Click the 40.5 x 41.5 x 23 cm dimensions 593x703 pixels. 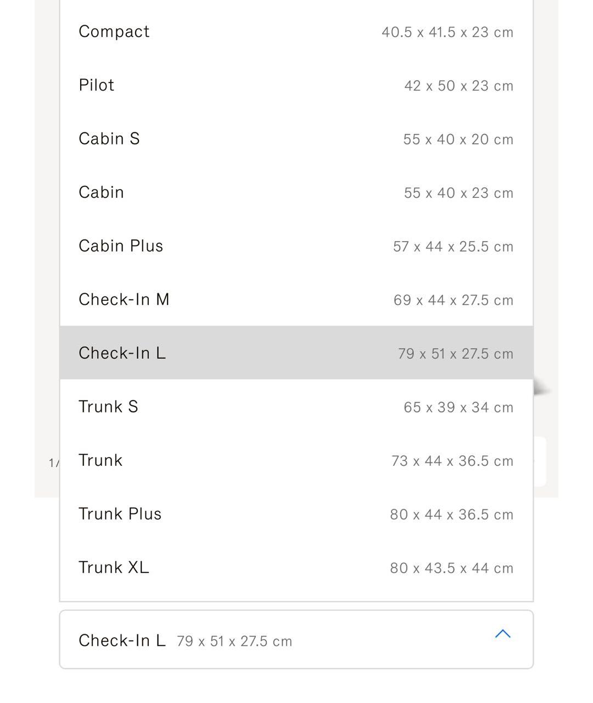click(x=447, y=32)
